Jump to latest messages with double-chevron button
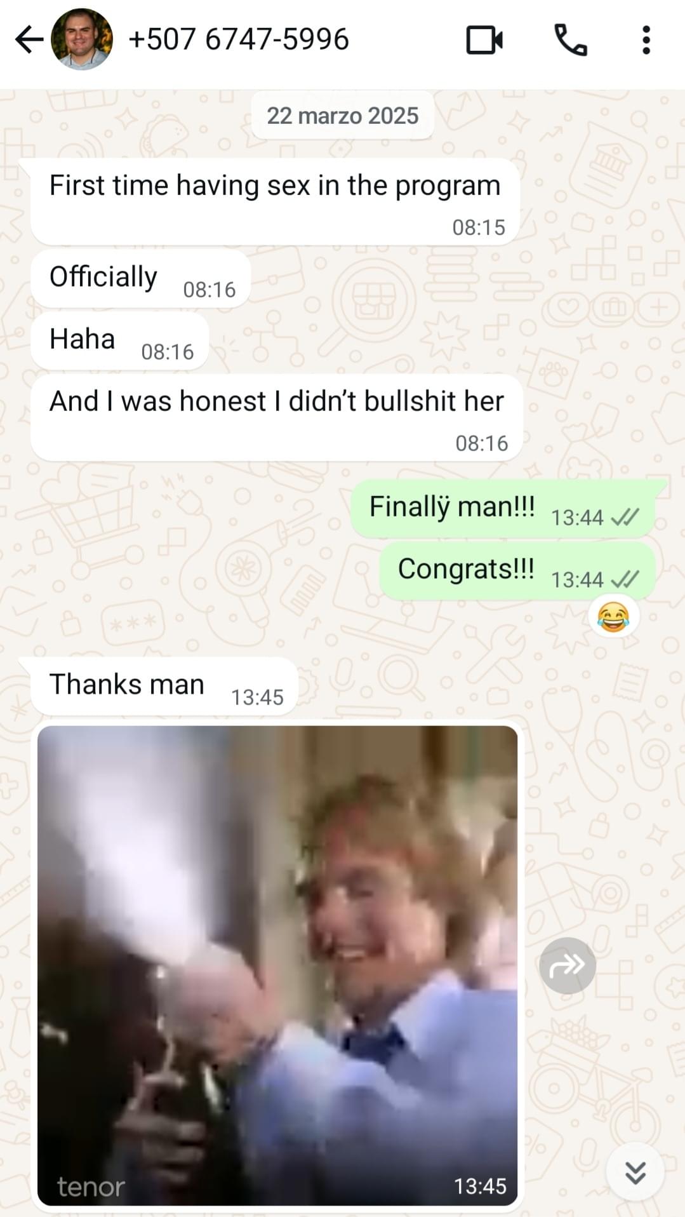Viewport: 685px width, 1217px height. point(635,1172)
